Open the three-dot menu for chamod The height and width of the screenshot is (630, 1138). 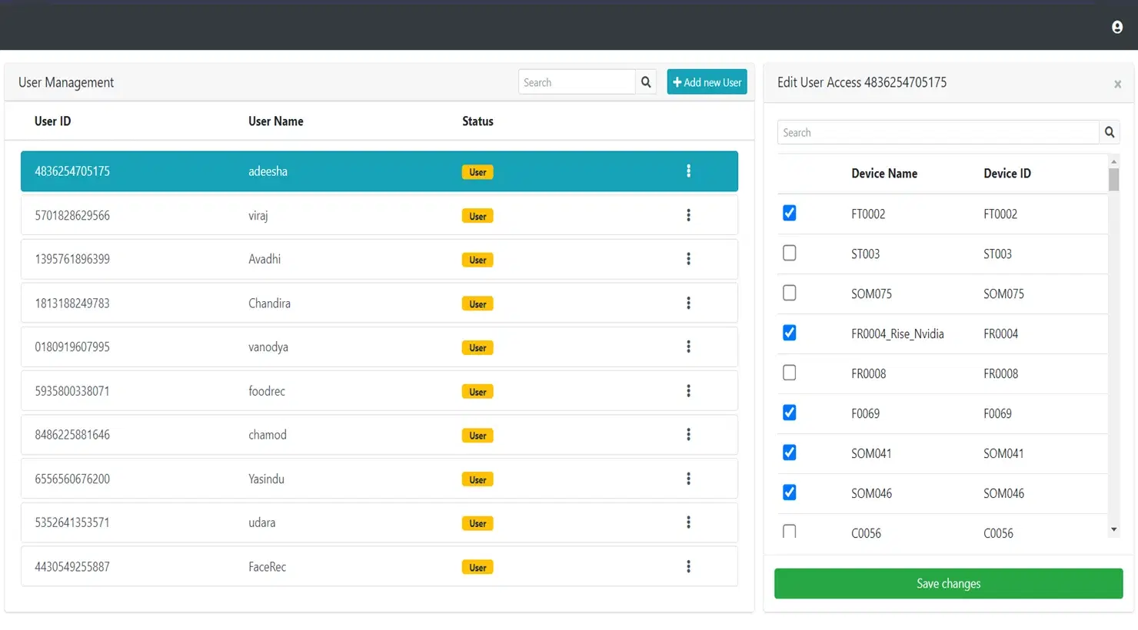[x=688, y=434]
